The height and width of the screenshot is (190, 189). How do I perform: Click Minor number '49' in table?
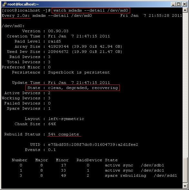click(x=64, y=175)
